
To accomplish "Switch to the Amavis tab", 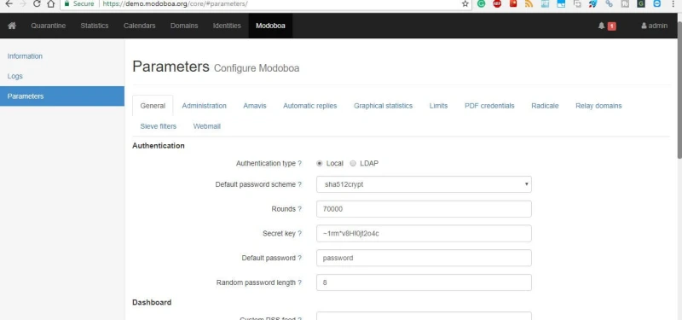I will click(254, 106).
